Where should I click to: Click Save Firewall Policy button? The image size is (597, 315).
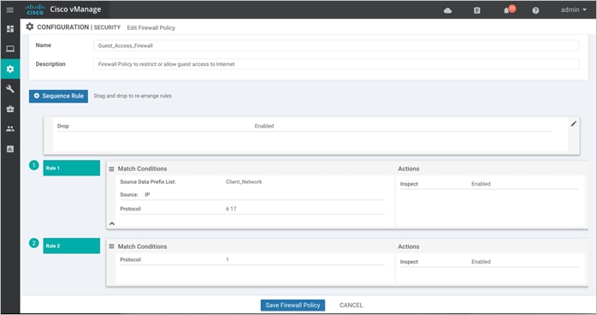[x=293, y=305]
